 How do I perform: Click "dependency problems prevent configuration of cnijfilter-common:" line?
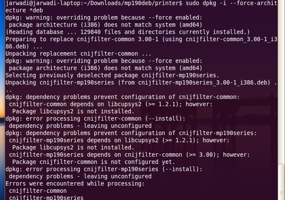pos(122,97)
